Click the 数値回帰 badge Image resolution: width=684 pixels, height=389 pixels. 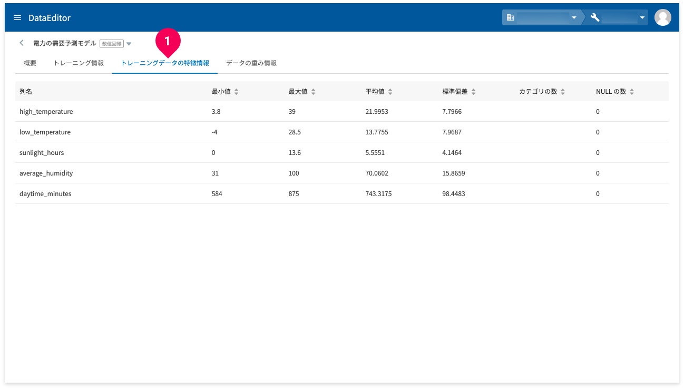111,44
